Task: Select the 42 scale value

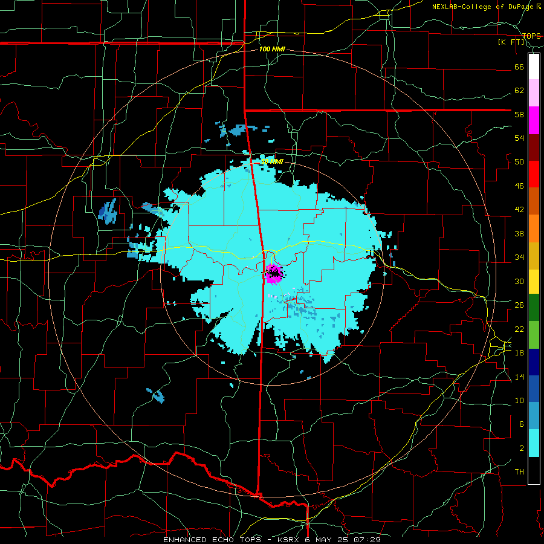Action: [519, 210]
